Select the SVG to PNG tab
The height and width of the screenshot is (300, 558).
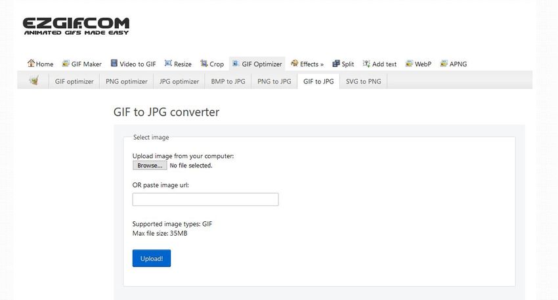click(x=364, y=82)
